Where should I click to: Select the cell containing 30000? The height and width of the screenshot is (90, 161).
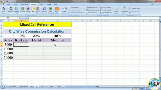[x=8, y=57]
